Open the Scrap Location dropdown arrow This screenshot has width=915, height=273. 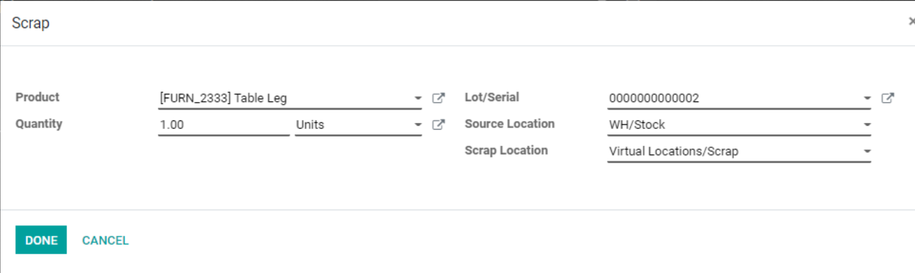[867, 151]
